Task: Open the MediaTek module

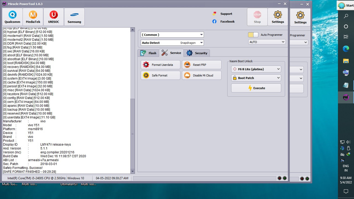Action: [x=33, y=17]
